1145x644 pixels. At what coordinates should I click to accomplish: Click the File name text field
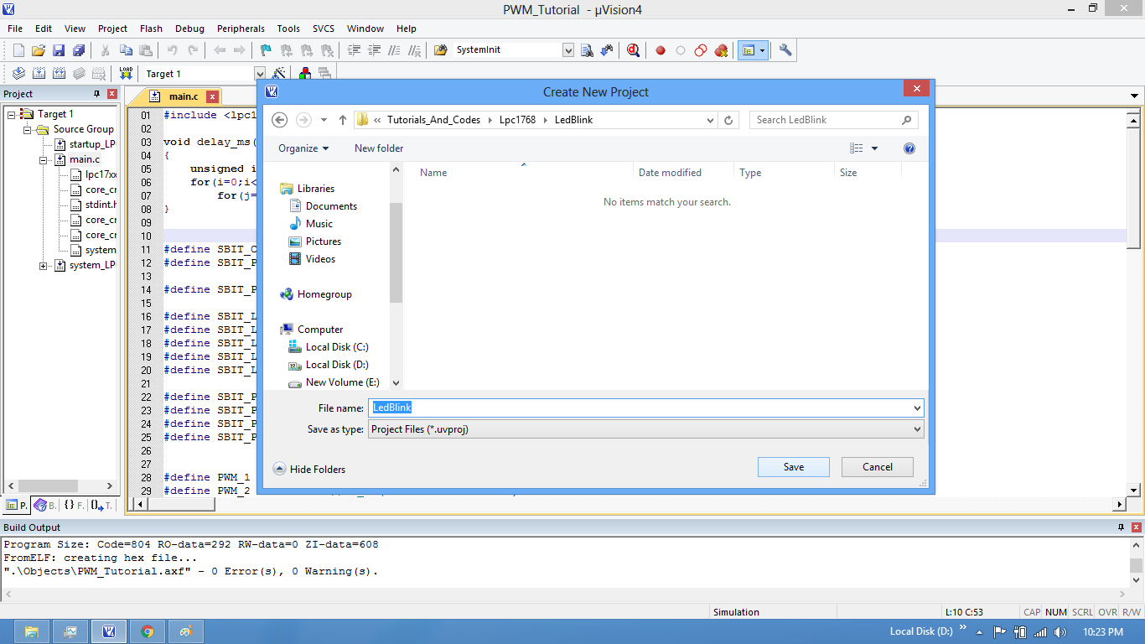coord(640,408)
